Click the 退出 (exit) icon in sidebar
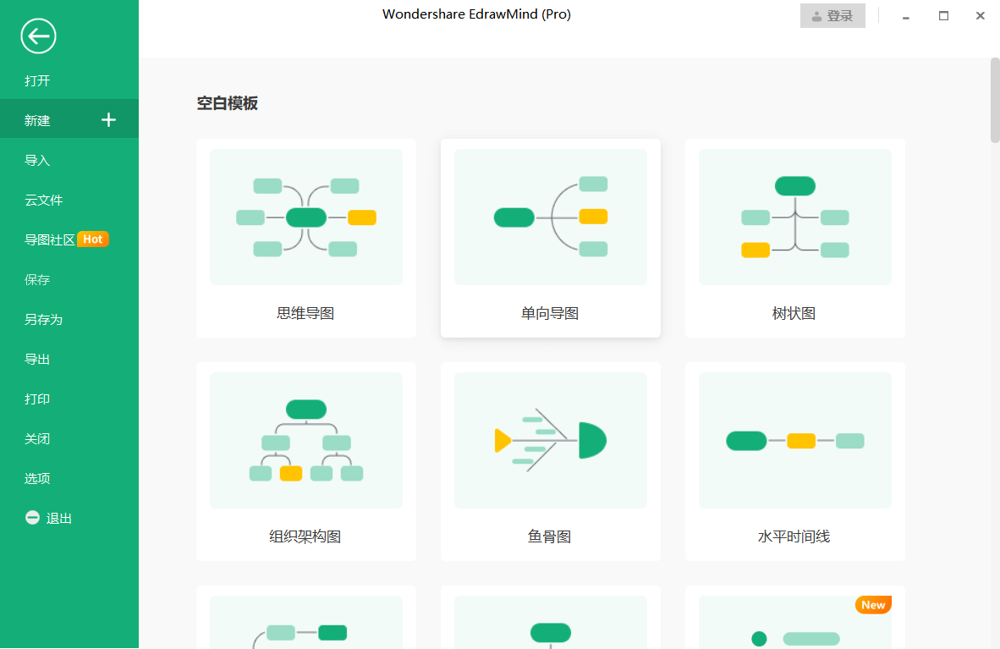Screen dimensions: 1000x649 coord(31,517)
